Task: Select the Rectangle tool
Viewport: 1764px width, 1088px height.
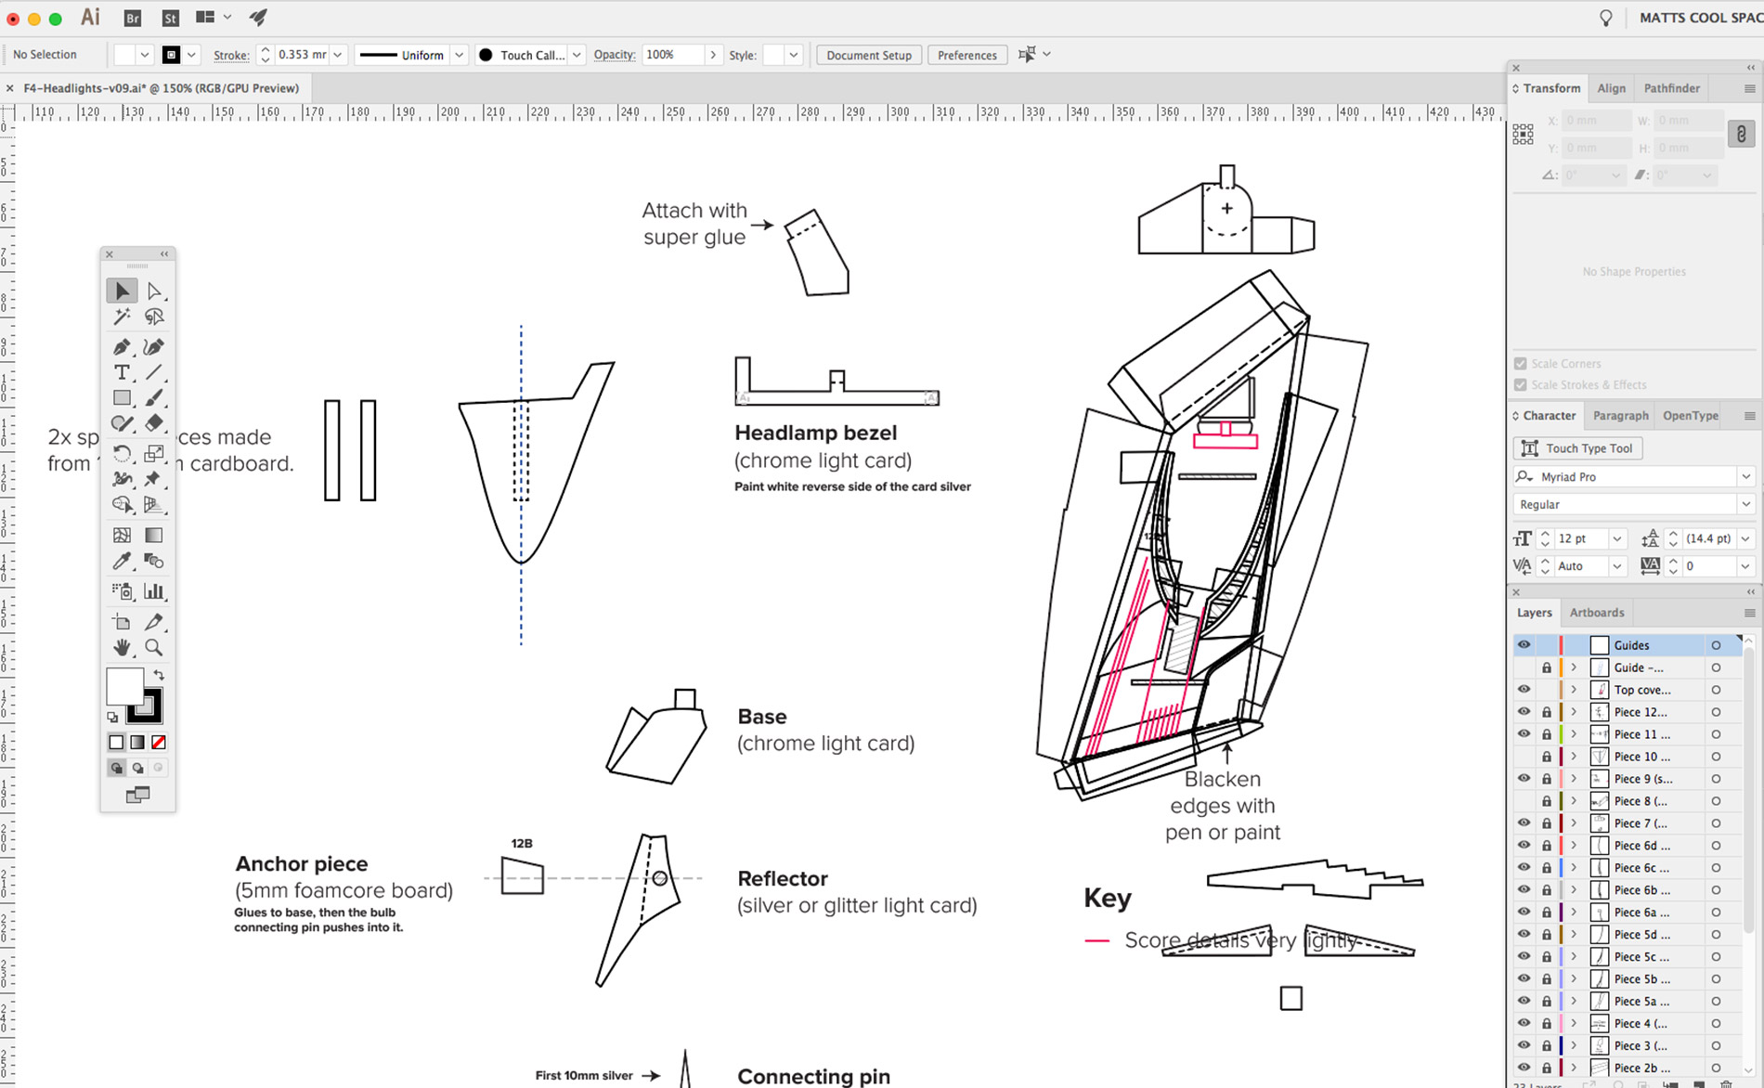Action: pos(122,397)
